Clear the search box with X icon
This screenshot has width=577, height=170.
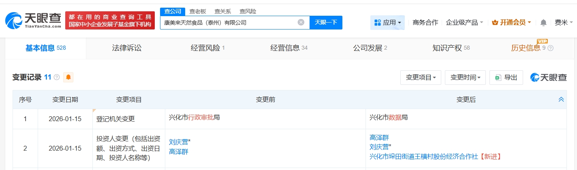coord(301,23)
